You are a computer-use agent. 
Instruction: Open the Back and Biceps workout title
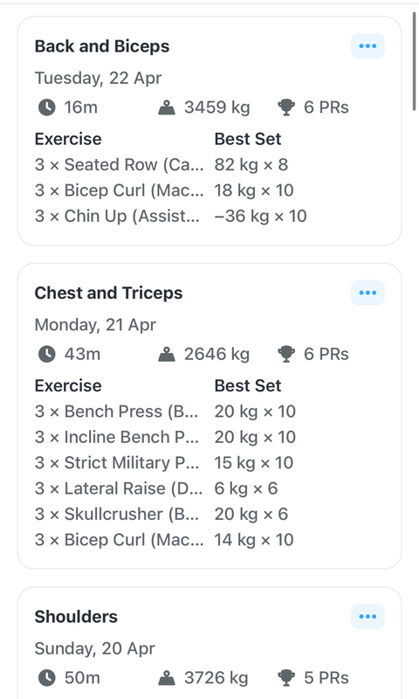102,46
